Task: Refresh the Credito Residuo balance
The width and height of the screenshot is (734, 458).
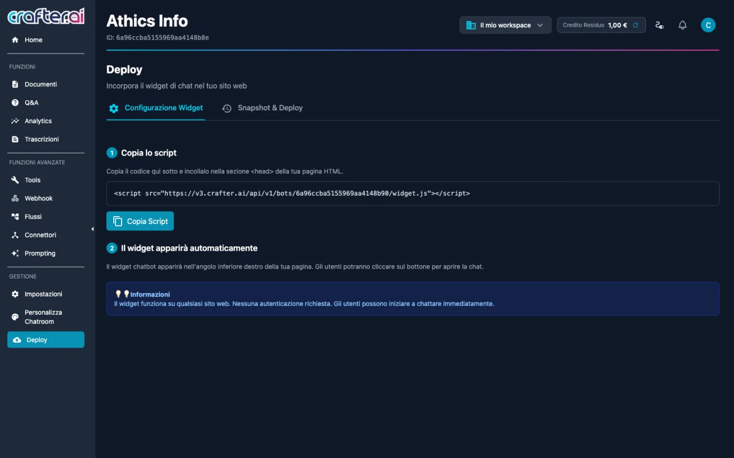Action: click(x=635, y=25)
